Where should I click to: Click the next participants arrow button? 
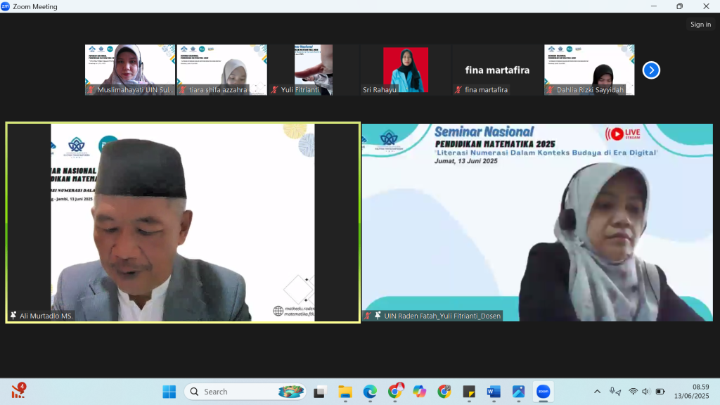pyautogui.click(x=651, y=70)
